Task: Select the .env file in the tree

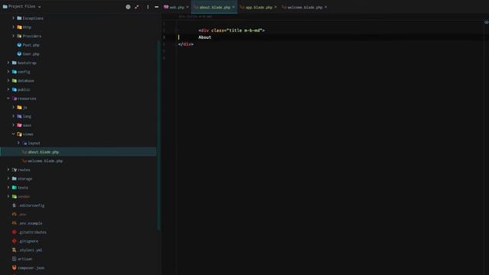Action: [x=79, y=214]
